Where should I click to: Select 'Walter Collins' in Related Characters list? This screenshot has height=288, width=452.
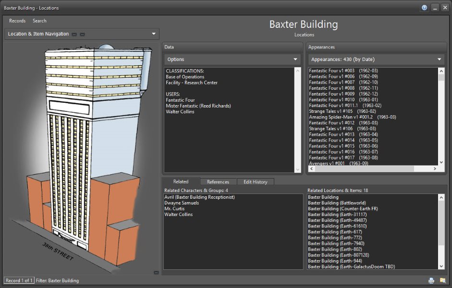tap(178, 214)
